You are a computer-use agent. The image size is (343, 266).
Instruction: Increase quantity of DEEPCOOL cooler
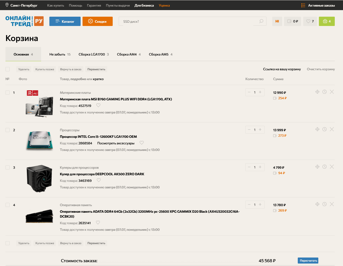pos(260,167)
